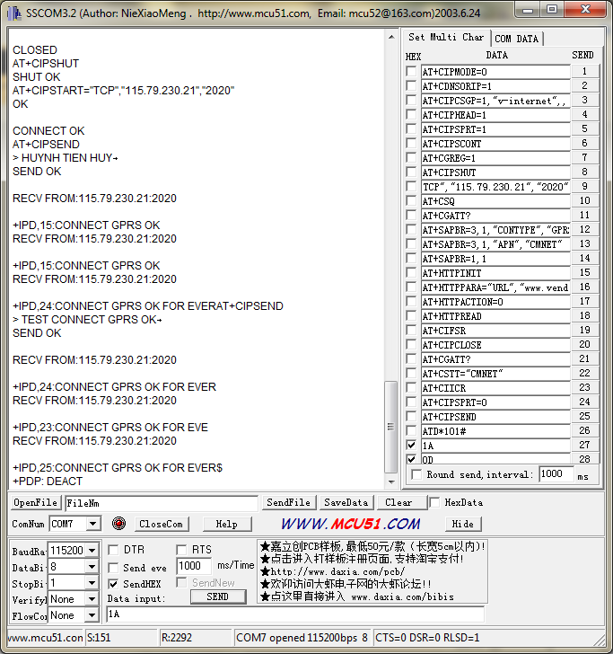
Task: Tick HEX checkbox for AT+CIPSEND row
Action: pos(411,416)
